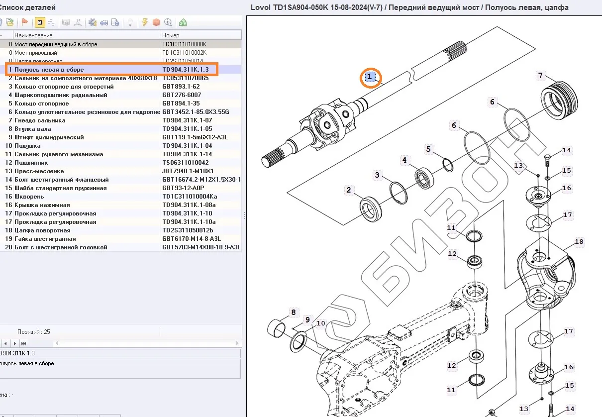This screenshot has height=417, width=602.
Task: Click the light bulb toolbar icon
Action: pyautogui.click(x=130, y=22)
